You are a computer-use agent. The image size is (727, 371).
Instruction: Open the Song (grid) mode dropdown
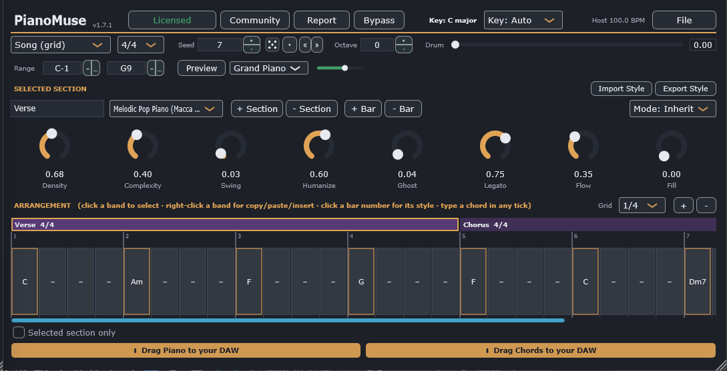[x=61, y=45]
